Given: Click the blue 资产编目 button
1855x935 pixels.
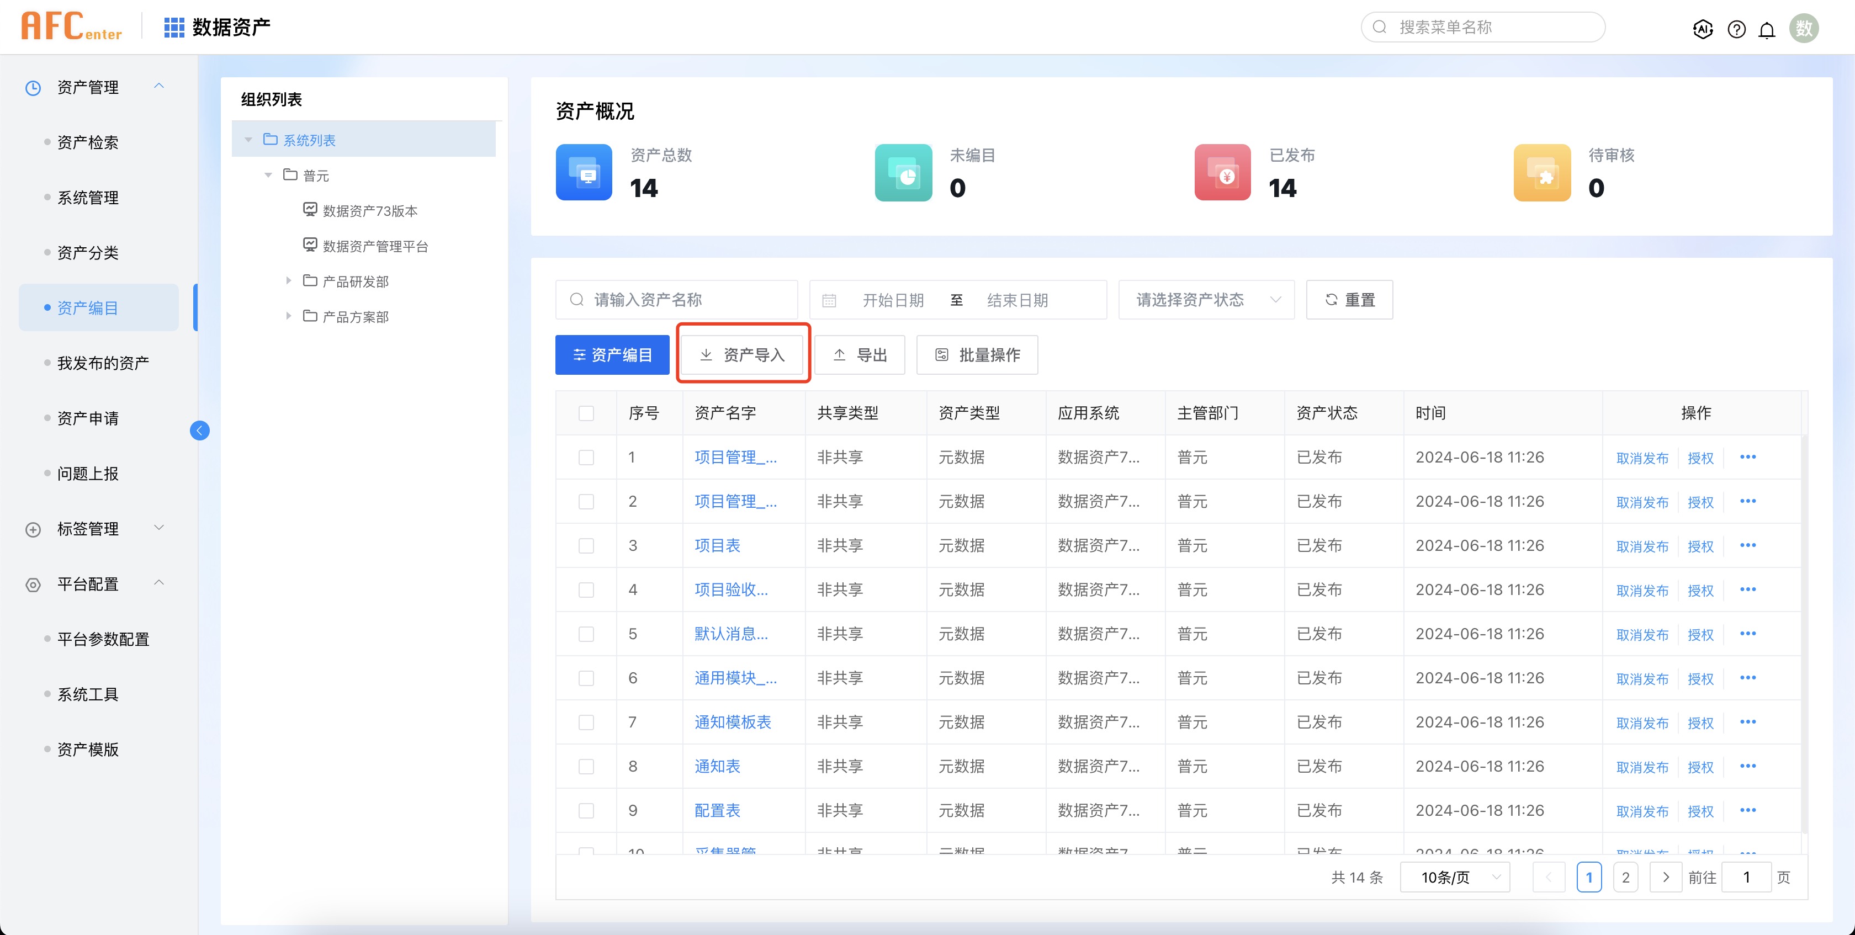Looking at the screenshot, I should pos(612,354).
